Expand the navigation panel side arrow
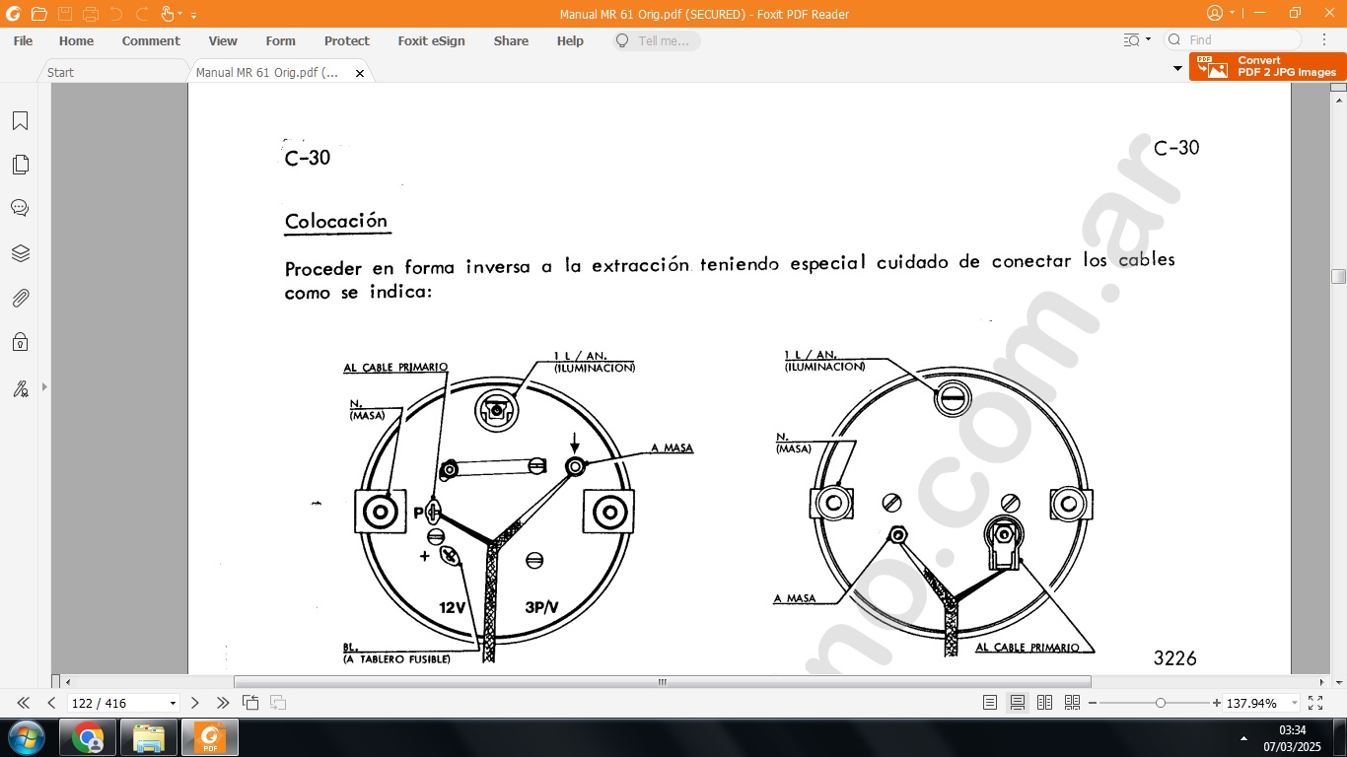Viewport: 1347px width, 757px height. click(x=44, y=387)
